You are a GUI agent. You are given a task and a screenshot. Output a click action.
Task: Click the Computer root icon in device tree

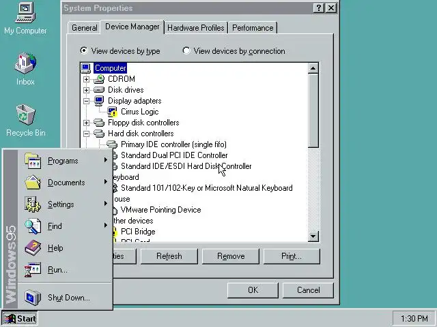[x=86, y=68]
